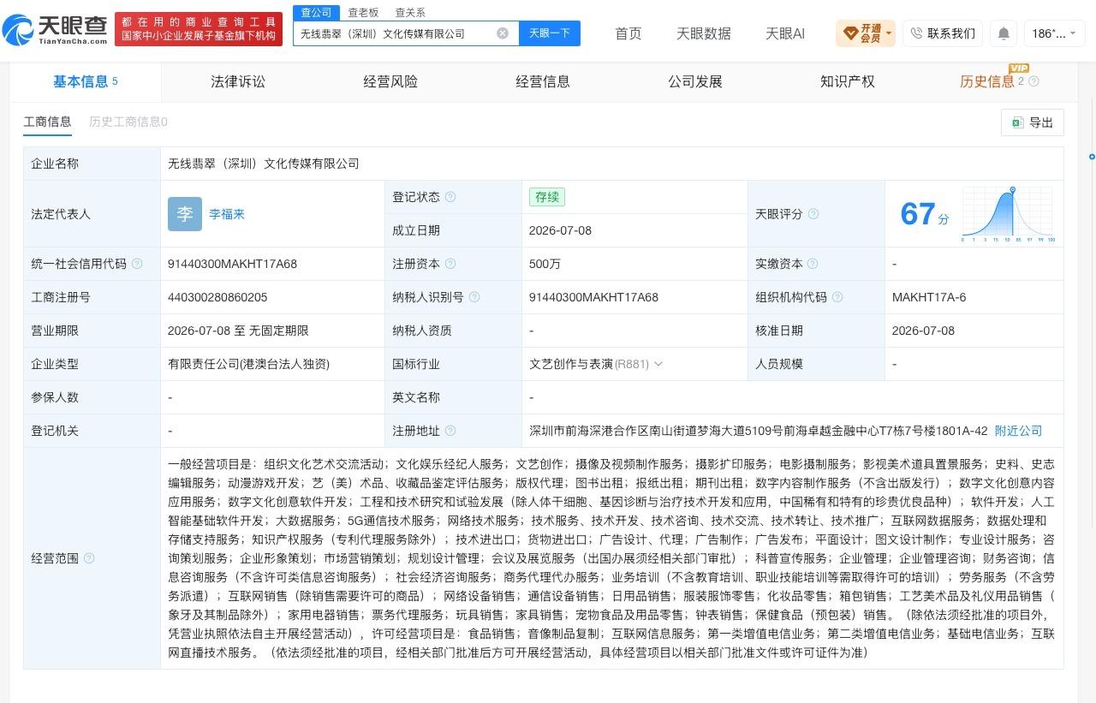Click help icon beside 实缴资本
The image size is (1096, 703).
812,264
